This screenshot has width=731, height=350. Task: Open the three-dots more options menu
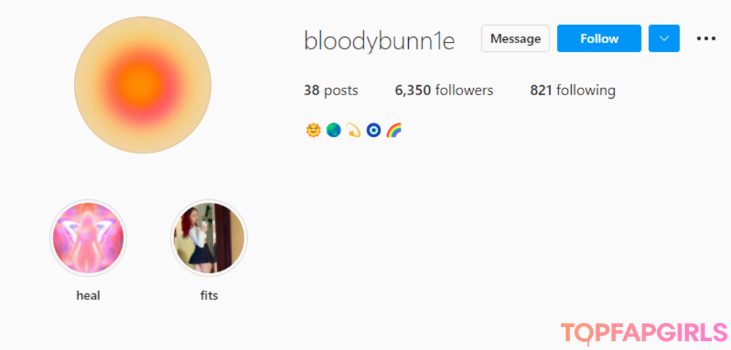point(706,39)
